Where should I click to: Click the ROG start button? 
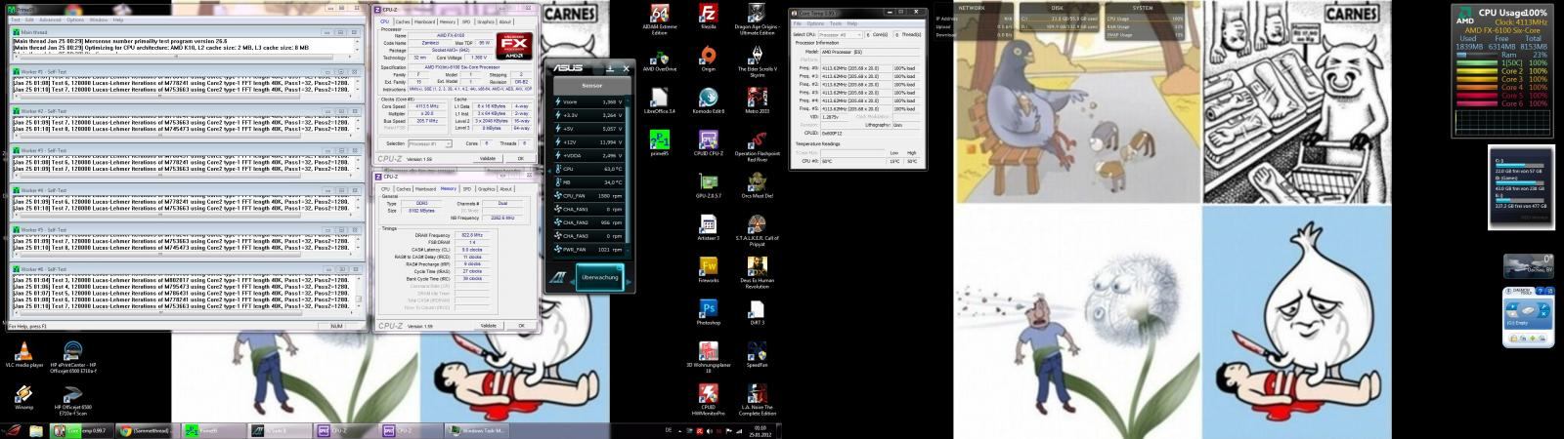pyautogui.click(x=13, y=430)
